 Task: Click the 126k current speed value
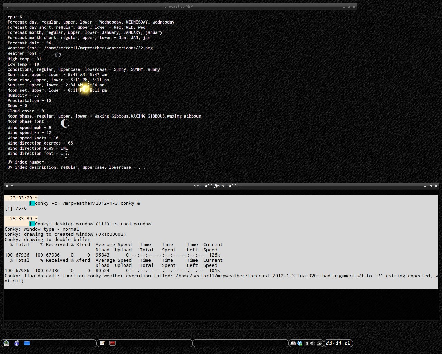[214, 255]
